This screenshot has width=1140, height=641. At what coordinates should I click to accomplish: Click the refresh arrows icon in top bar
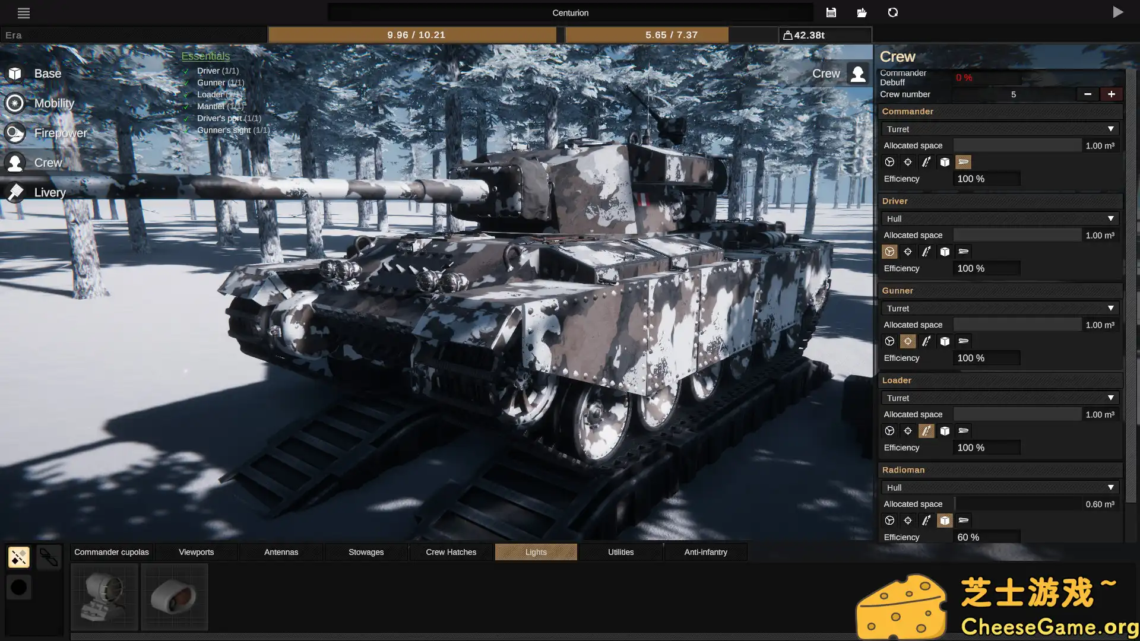[892, 12]
